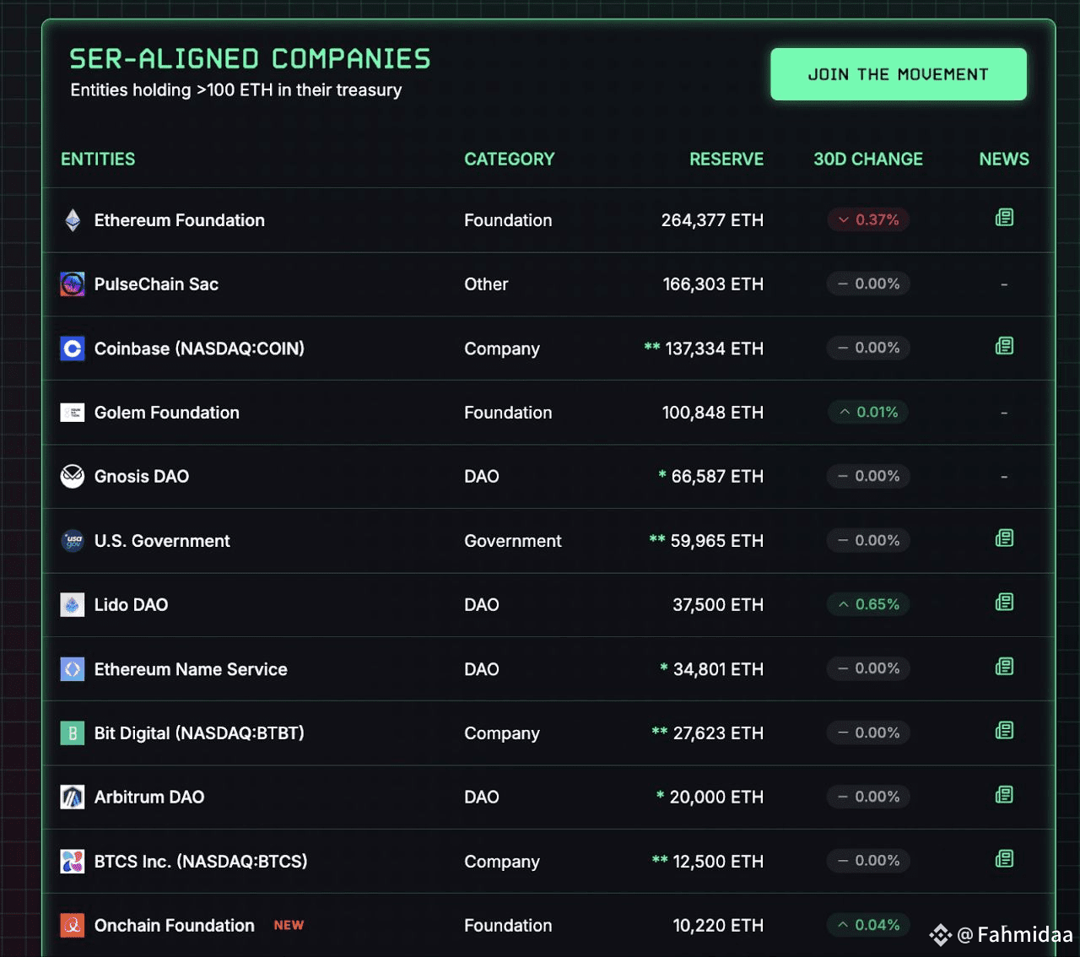Select the Lido DAO entity name
Screen dimensions: 1080x957
tap(132, 605)
